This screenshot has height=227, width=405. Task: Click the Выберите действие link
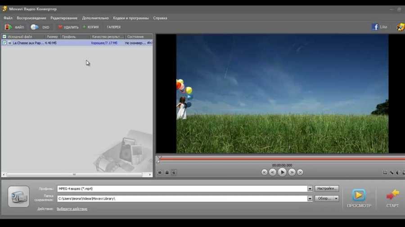[72, 209]
